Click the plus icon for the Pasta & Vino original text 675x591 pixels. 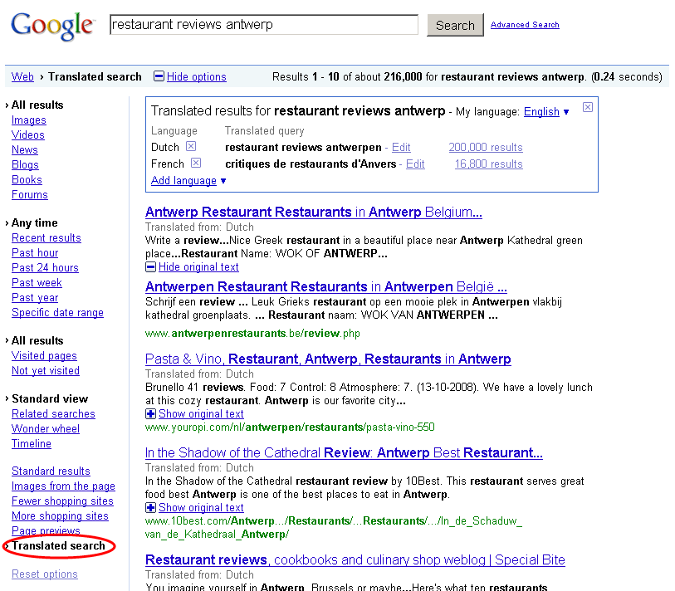150,414
